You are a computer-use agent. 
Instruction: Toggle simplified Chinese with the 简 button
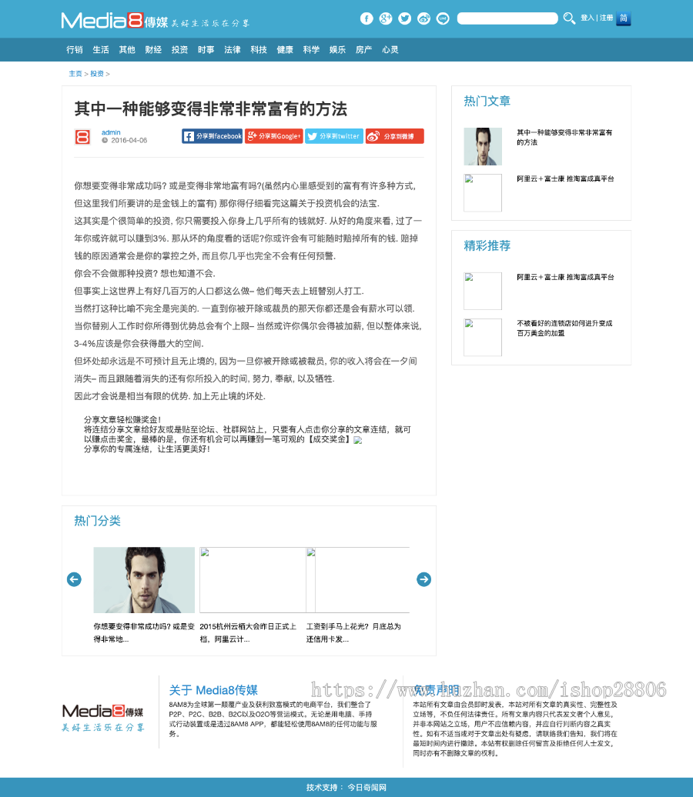623,18
